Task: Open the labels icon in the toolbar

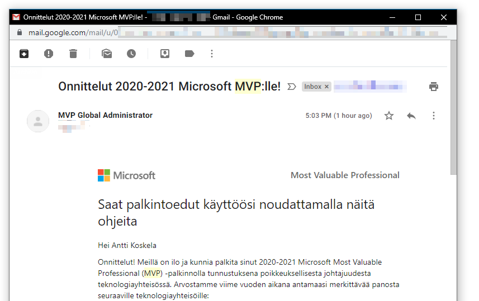Action: [x=189, y=54]
